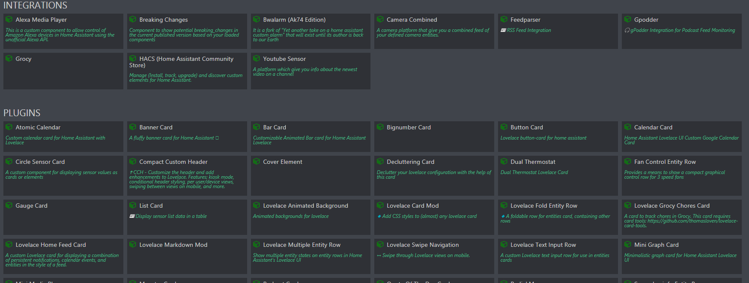
Task: Click the cube icon beside Lovelace Markdown Mod
Action: point(133,244)
